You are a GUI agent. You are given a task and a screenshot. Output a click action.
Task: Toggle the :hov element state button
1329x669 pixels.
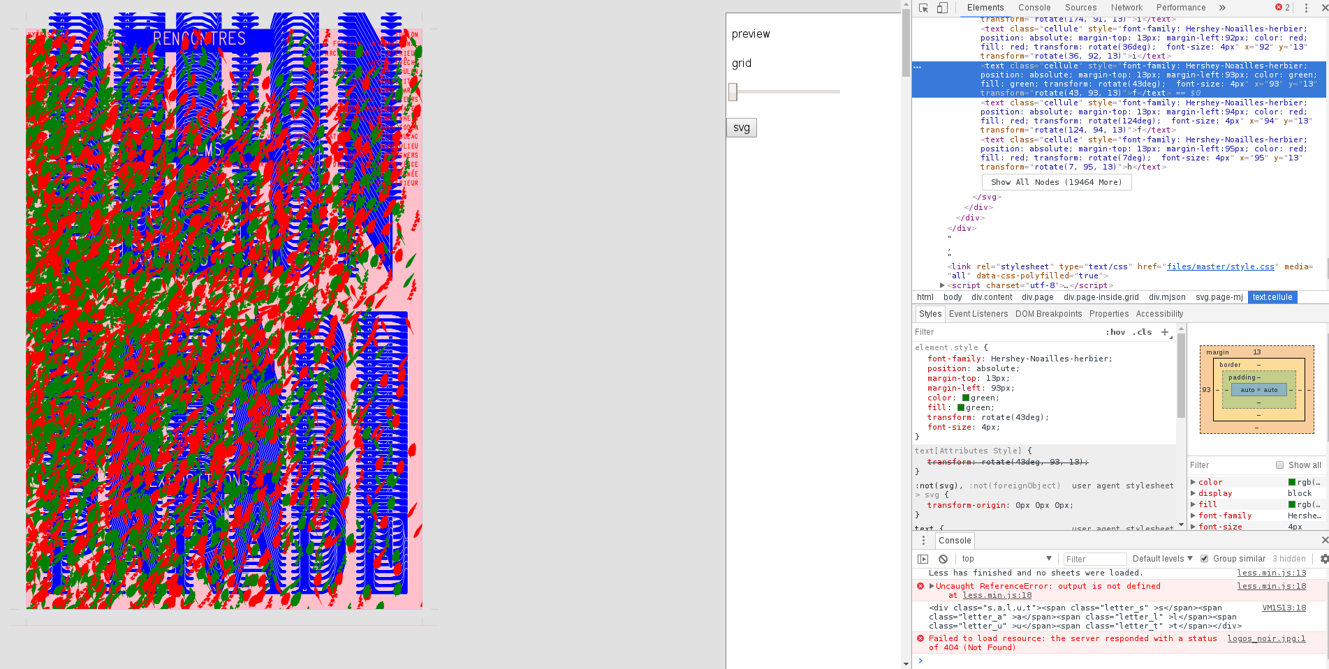tap(1115, 333)
